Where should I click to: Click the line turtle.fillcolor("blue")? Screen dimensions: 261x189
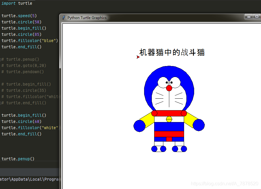30,41
